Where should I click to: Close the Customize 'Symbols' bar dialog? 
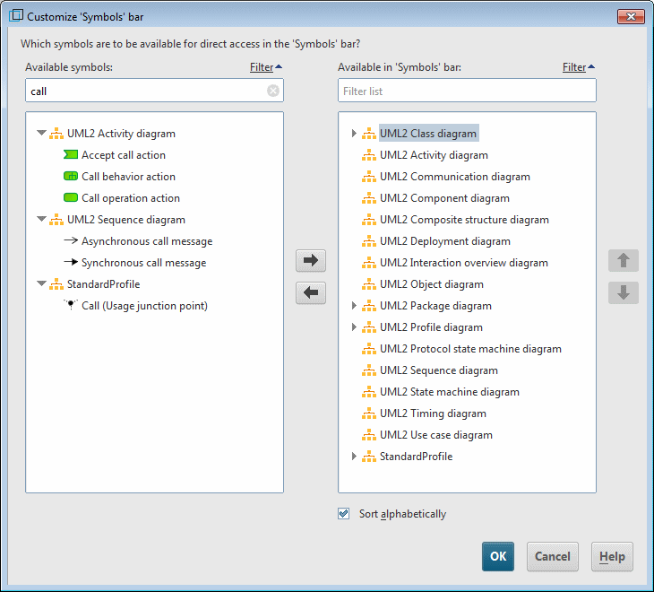[x=631, y=17]
